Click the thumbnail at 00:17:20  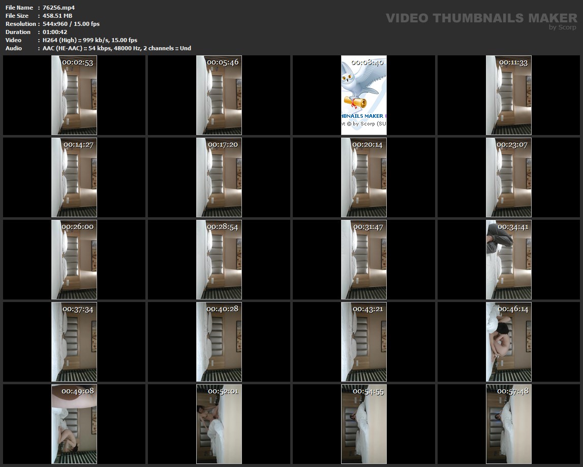[219, 178]
